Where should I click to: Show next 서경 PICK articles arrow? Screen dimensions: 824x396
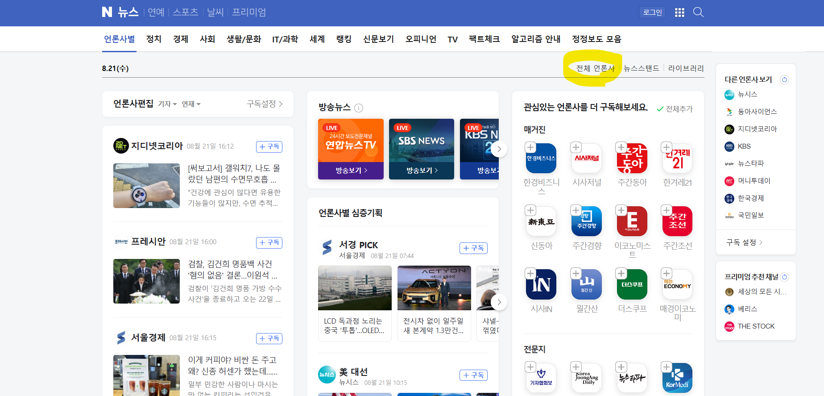point(499,302)
